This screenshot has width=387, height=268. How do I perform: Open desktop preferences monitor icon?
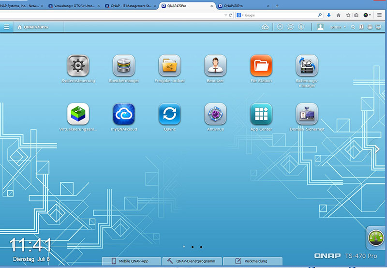pyautogui.click(x=378, y=27)
